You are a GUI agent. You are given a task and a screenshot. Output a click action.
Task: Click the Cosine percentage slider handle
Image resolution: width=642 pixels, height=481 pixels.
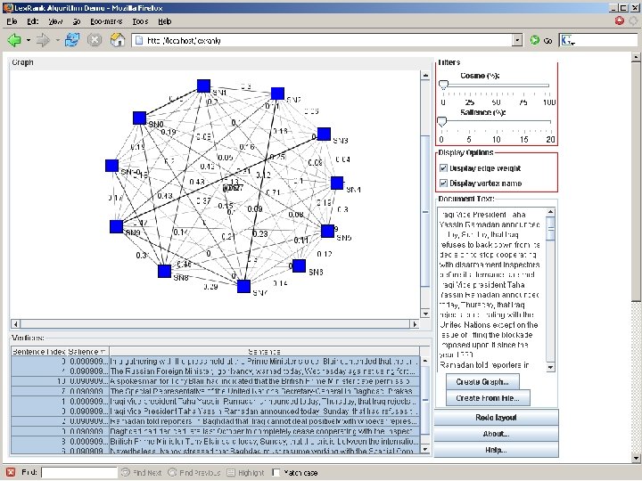[x=443, y=86]
